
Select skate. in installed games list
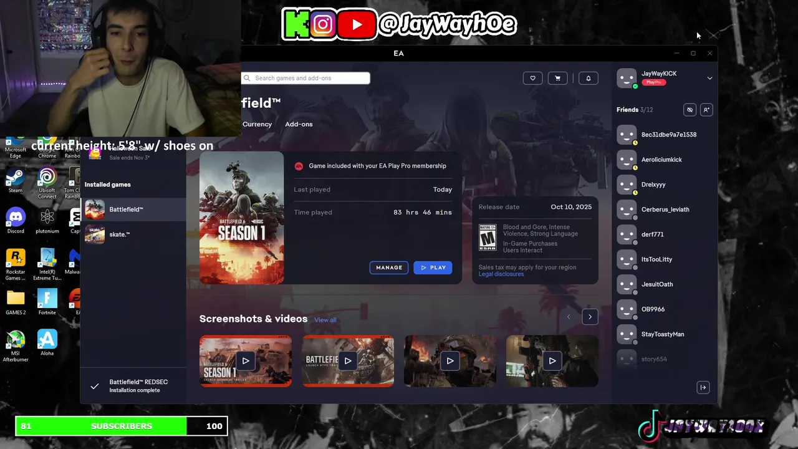[133, 234]
